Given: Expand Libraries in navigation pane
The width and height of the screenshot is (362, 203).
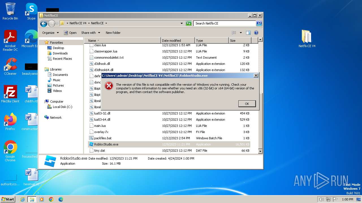Looking at the screenshot, I should [55, 69].
